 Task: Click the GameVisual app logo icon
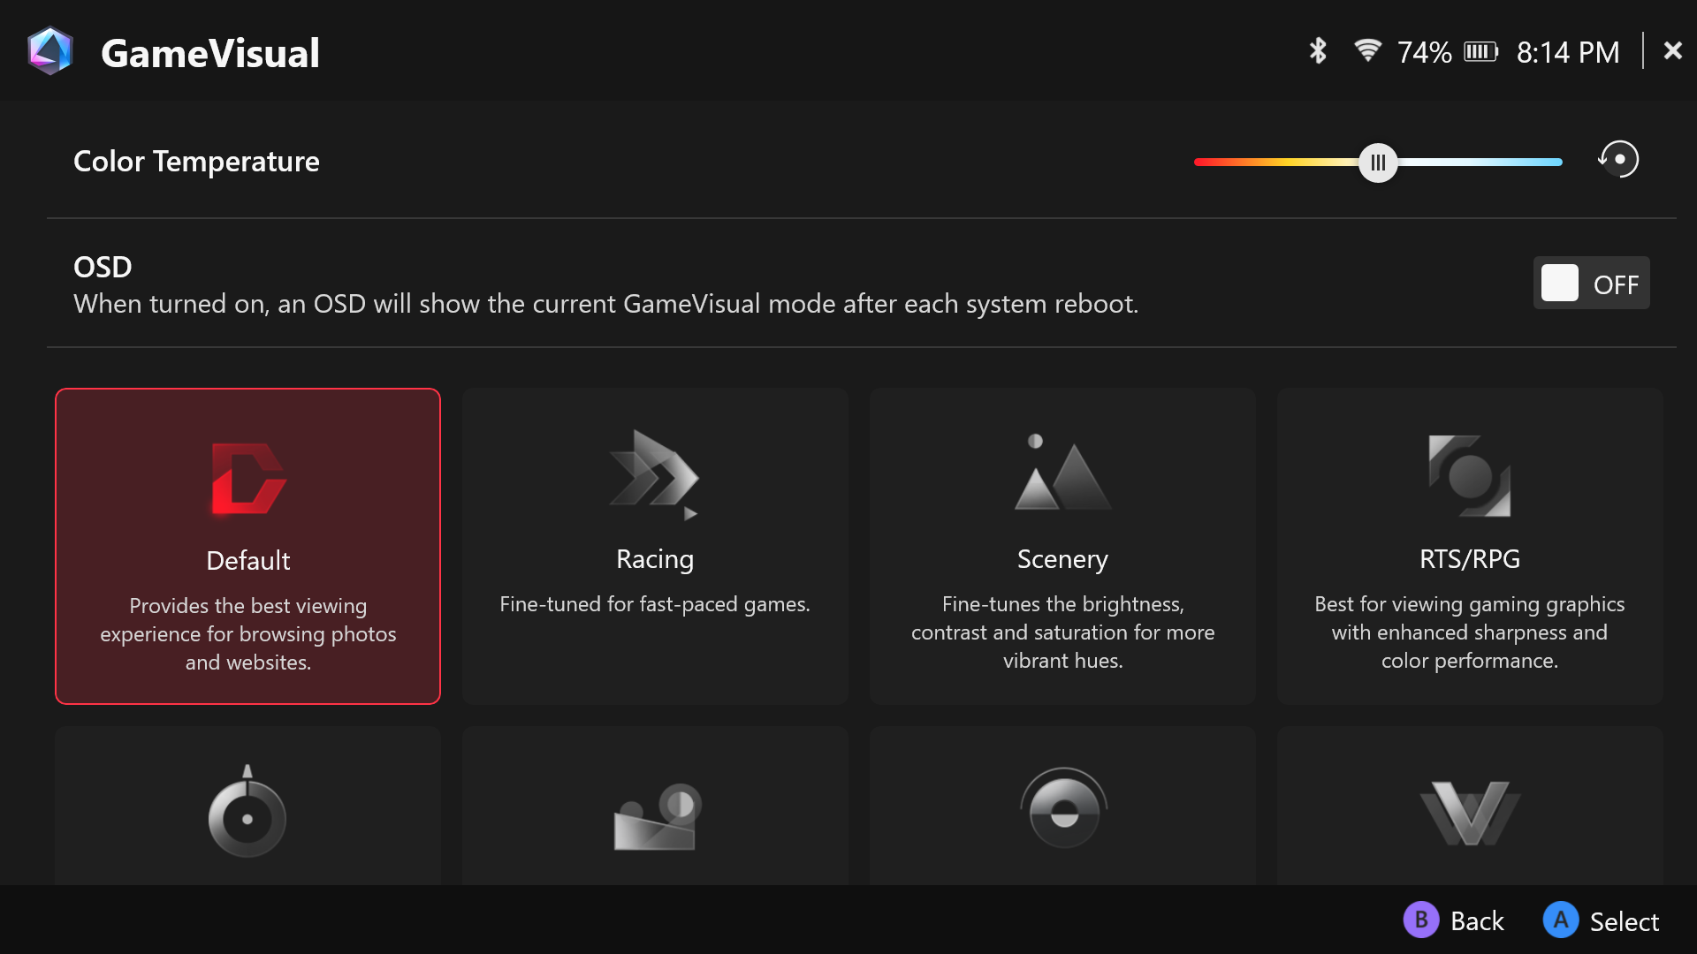tap(49, 51)
